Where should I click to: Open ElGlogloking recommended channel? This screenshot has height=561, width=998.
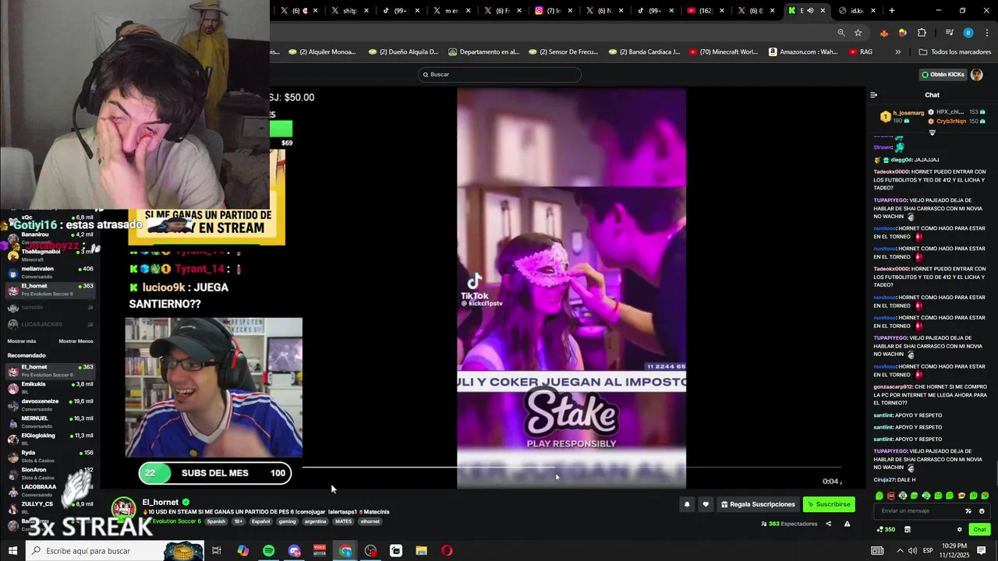(50, 439)
